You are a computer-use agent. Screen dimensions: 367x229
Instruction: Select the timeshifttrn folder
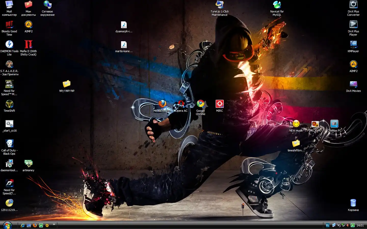pyautogui.click(x=296, y=144)
